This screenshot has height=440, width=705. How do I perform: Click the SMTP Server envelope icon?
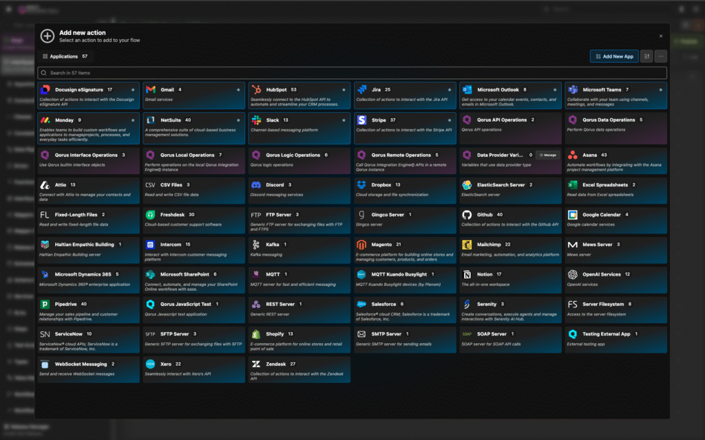362,334
